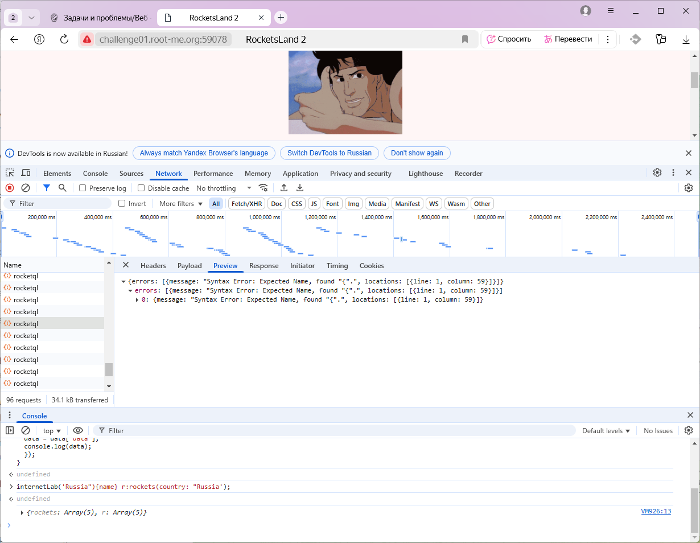Image resolution: width=700 pixels, height=543 pixels.
Task: Close the request details pane
Action: click(126, 265)
